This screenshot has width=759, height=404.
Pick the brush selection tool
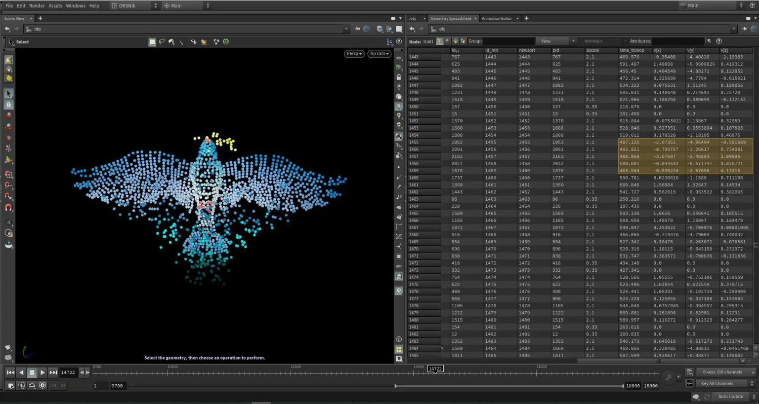coord(171,42)
